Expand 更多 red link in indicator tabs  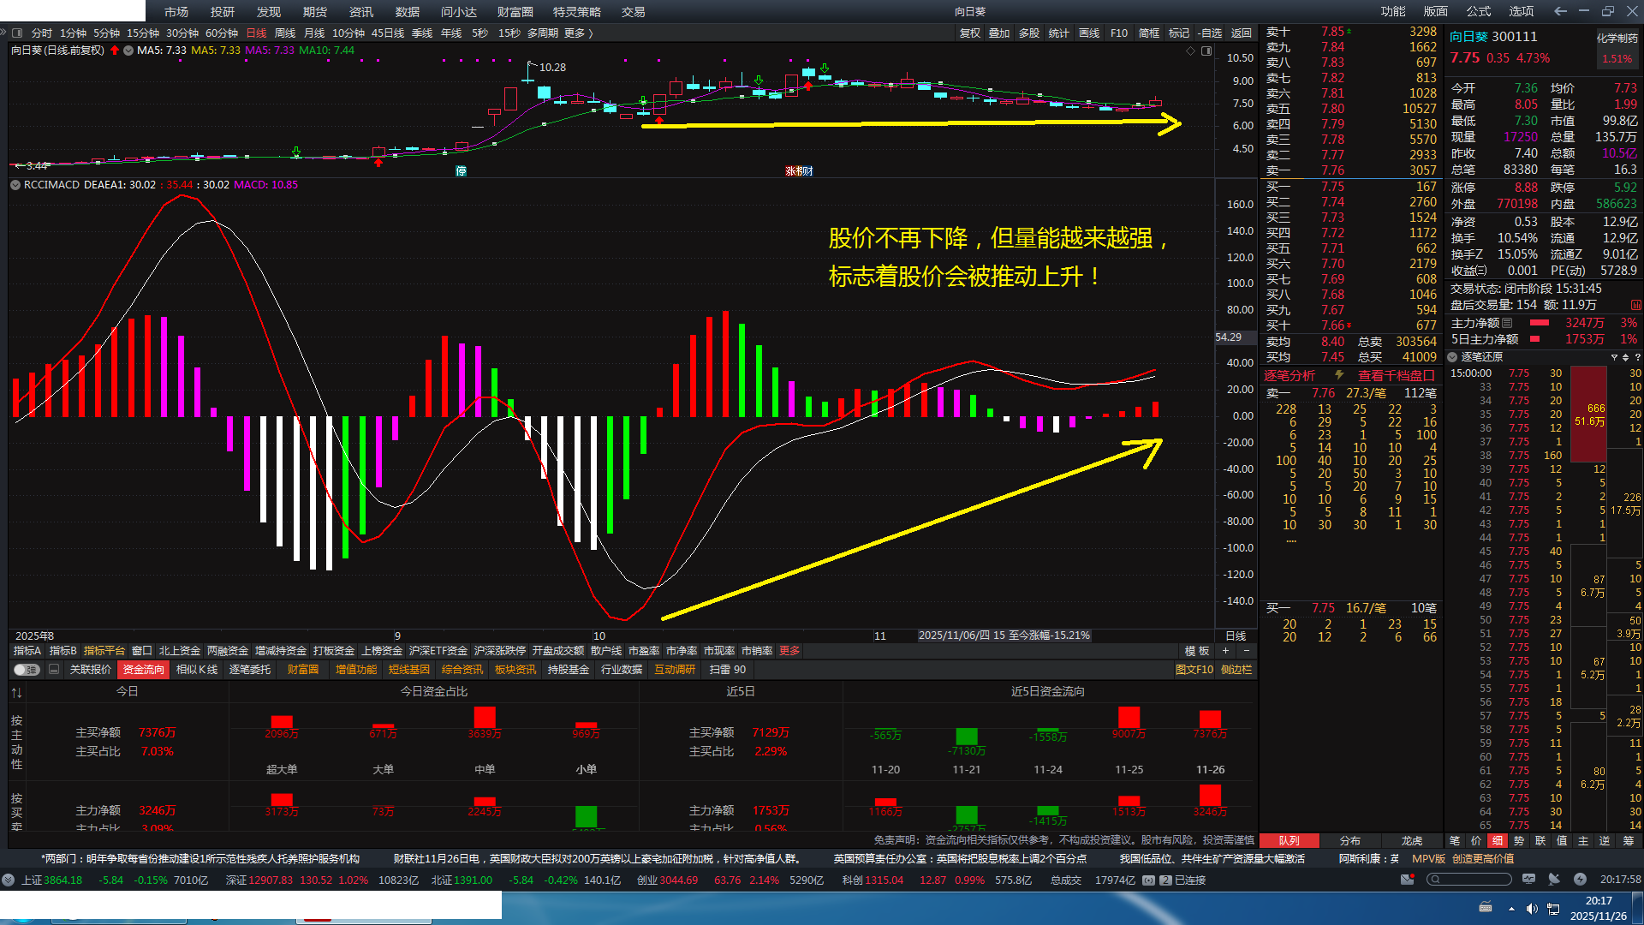coord(789,651)
